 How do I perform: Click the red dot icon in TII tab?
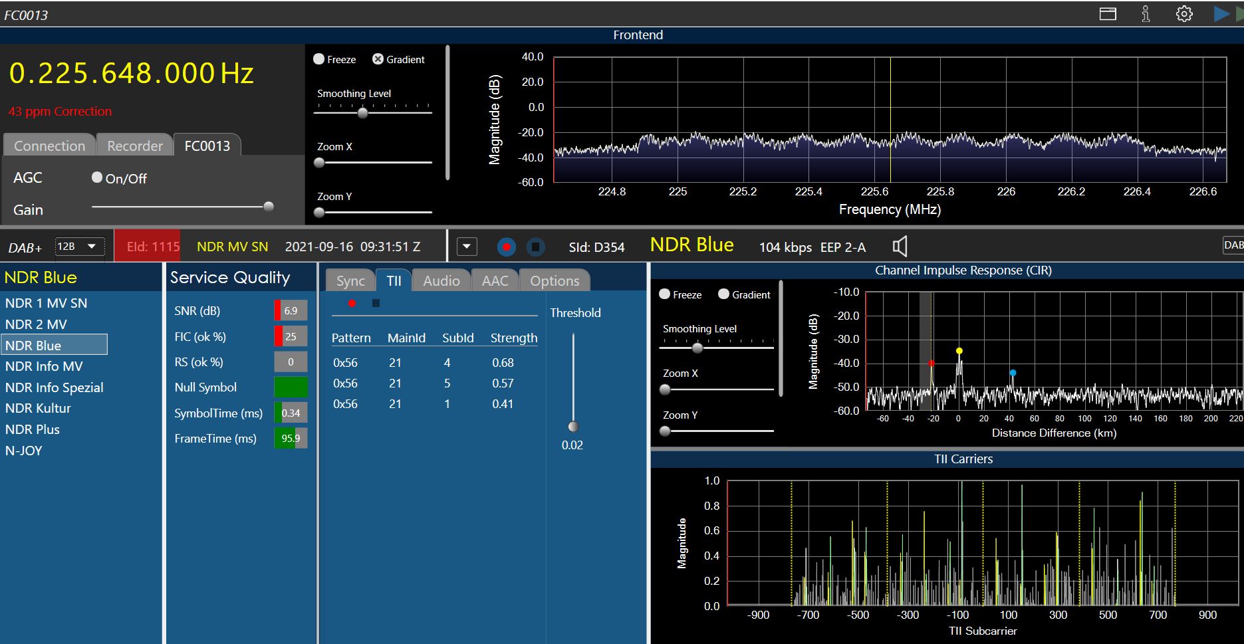pyautogui.click(x=352, y=304)
